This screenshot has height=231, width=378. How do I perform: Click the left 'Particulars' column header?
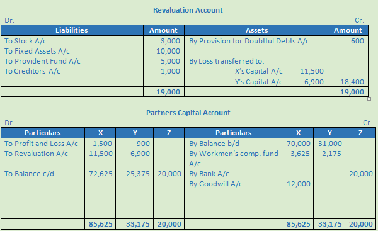[x=43, y=133]
